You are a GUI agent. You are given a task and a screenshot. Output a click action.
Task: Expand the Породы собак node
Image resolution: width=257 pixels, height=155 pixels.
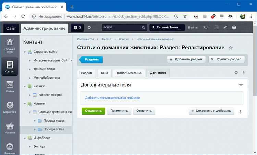click(x=35, y=129)
